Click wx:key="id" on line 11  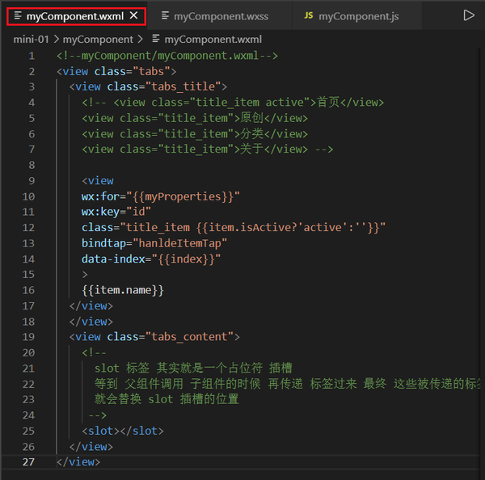pyautogui.click(x=116, y=212)
